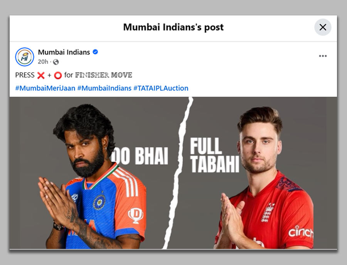
Task: Click the cinch sponsor logo on red jersey
Action: tap(301, 232)
